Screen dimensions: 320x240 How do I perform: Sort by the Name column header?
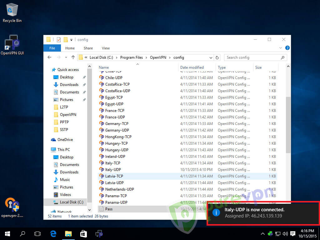click(x=104, y=67)
